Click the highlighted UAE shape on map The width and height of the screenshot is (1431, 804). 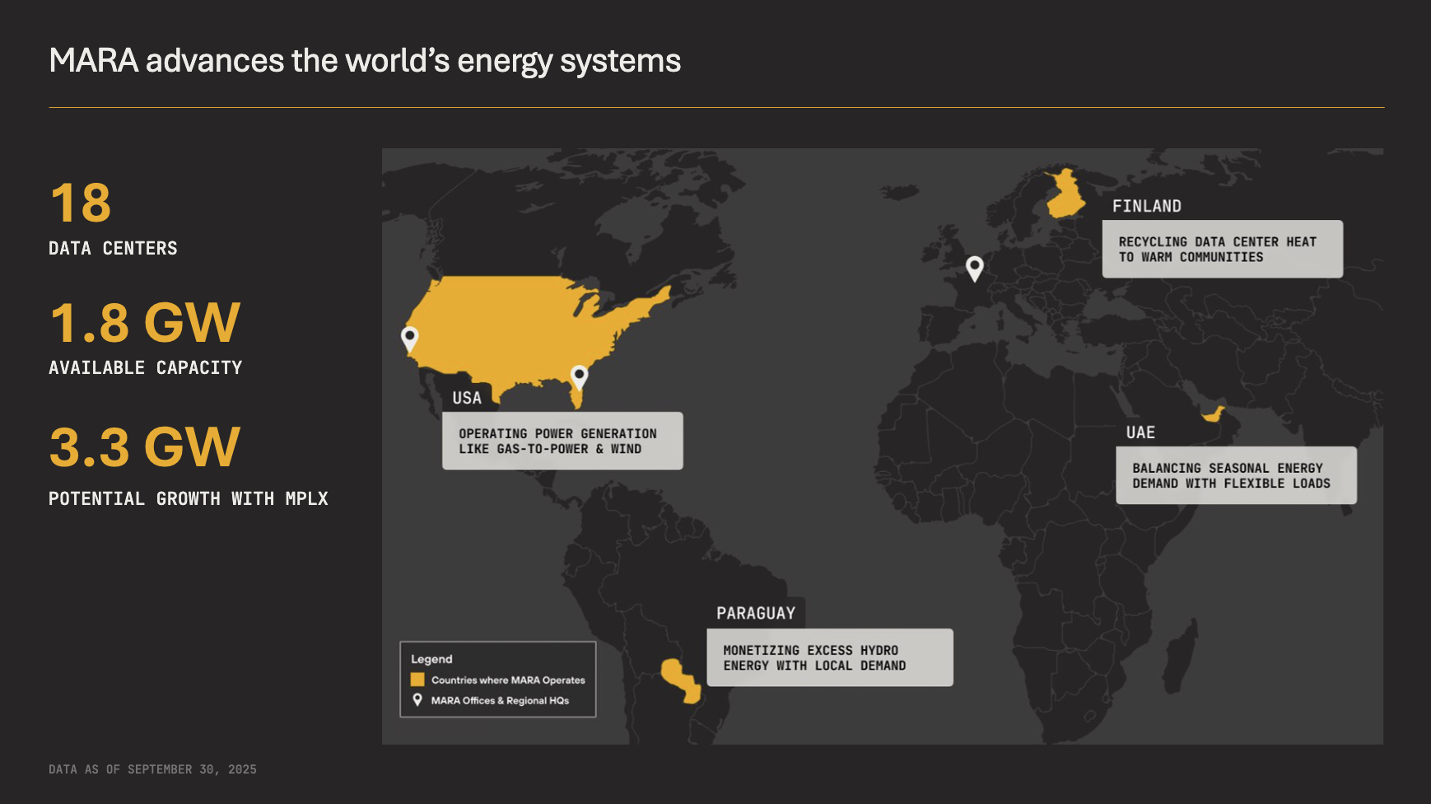click(x=1213, y=414)
